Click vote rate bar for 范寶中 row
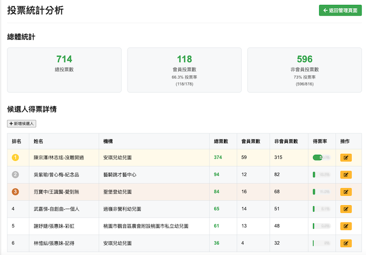The image size is (366, 255). (x=322, y=192)
